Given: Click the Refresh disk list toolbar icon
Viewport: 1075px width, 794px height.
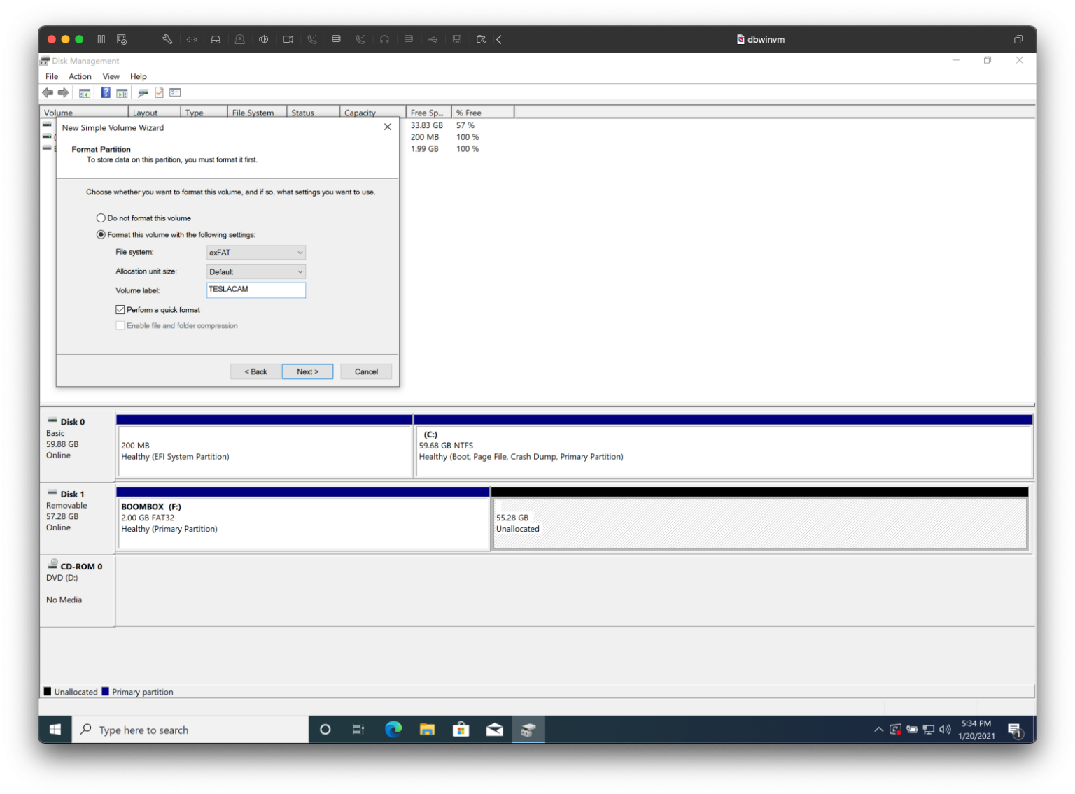Looking at the screenshot, I should point(143,92).
